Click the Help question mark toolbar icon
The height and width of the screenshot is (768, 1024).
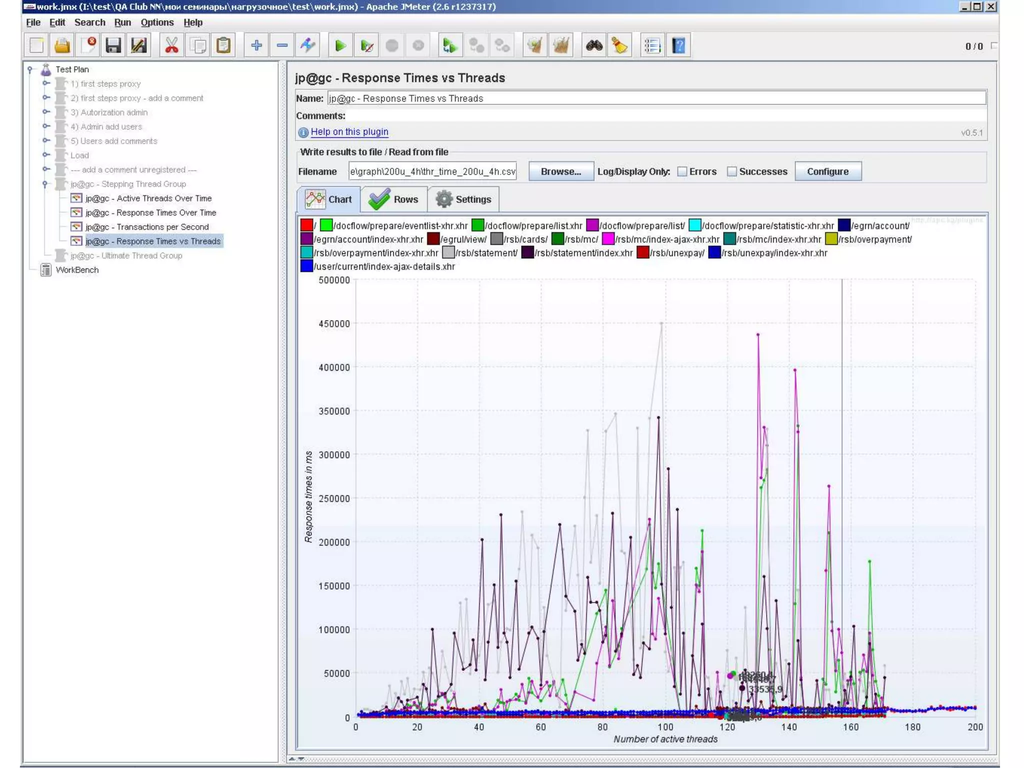pyautogui.click(x=678, y=46)
